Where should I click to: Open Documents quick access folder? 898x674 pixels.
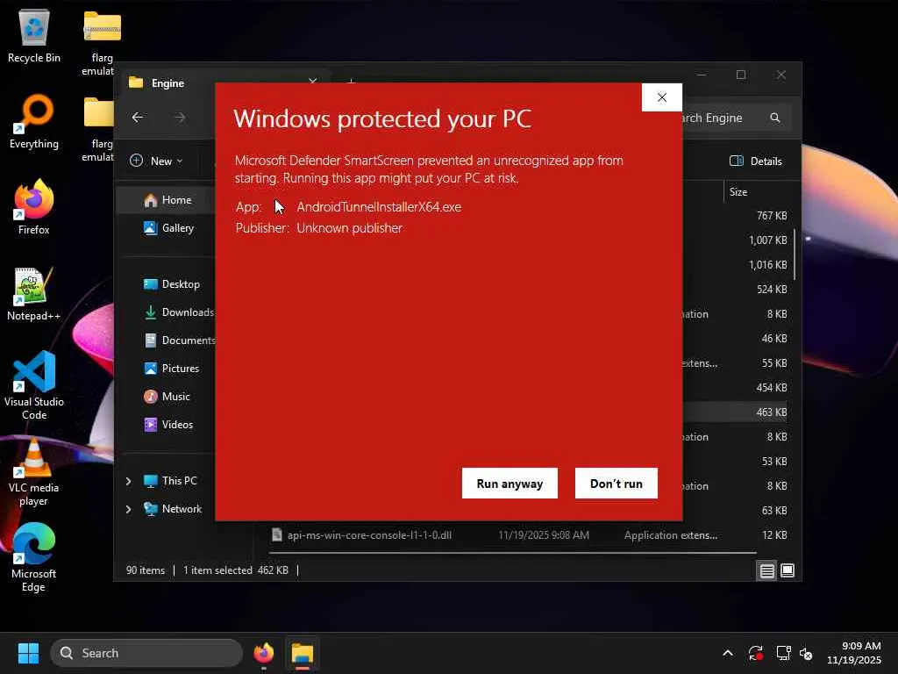pos(179,341)
